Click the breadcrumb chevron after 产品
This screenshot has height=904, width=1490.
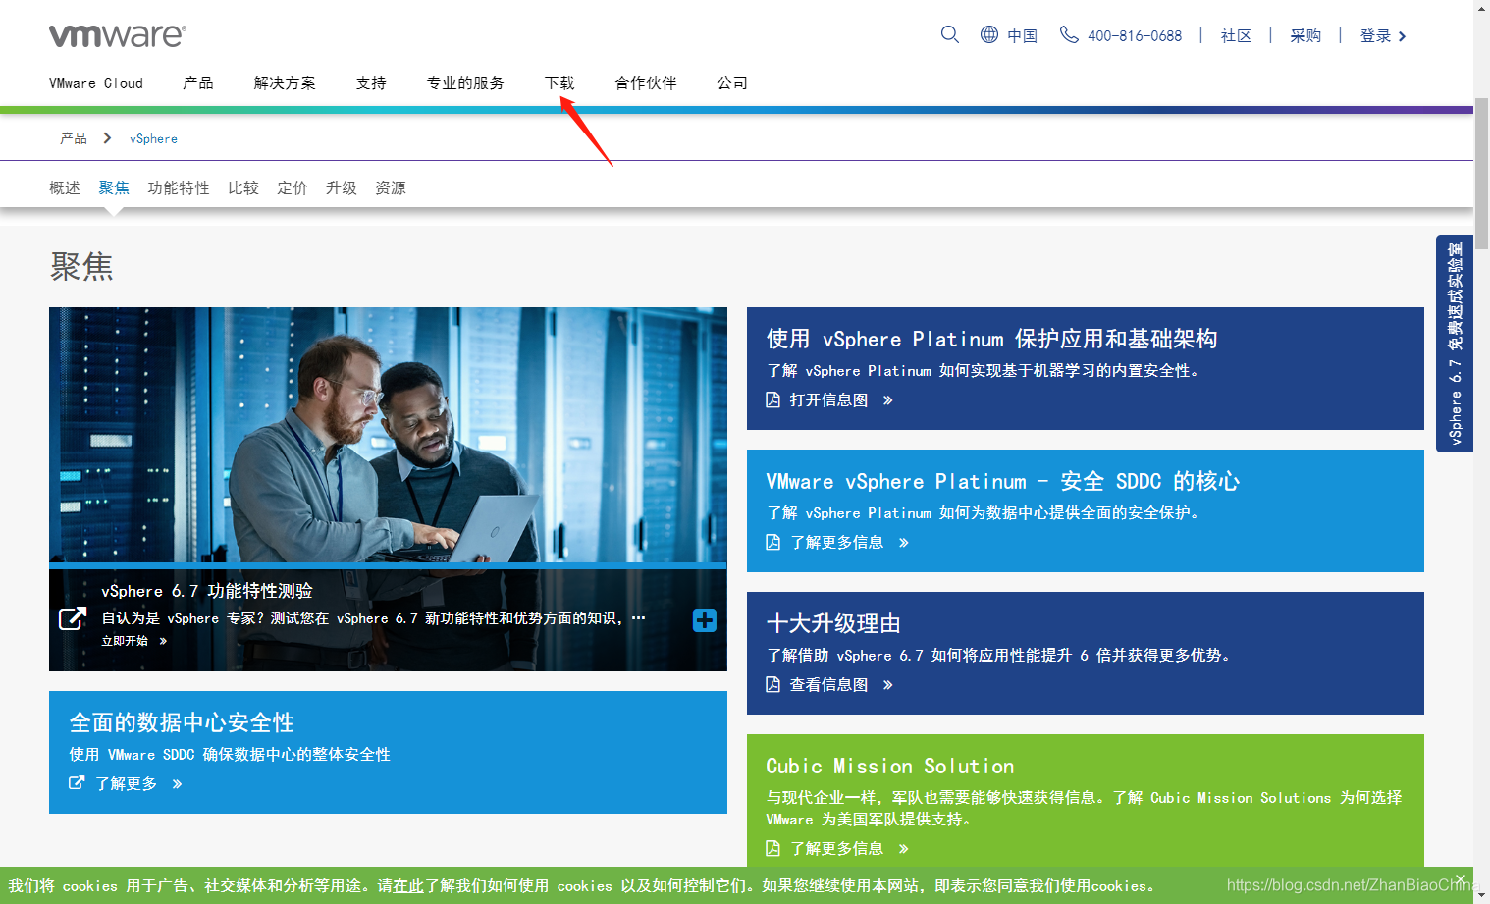(x=107, y=138)
